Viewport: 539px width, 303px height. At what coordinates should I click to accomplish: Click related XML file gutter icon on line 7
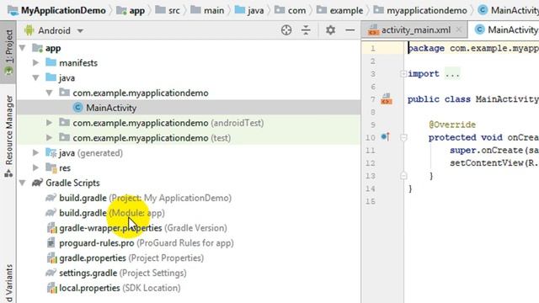tap(387, 99)
